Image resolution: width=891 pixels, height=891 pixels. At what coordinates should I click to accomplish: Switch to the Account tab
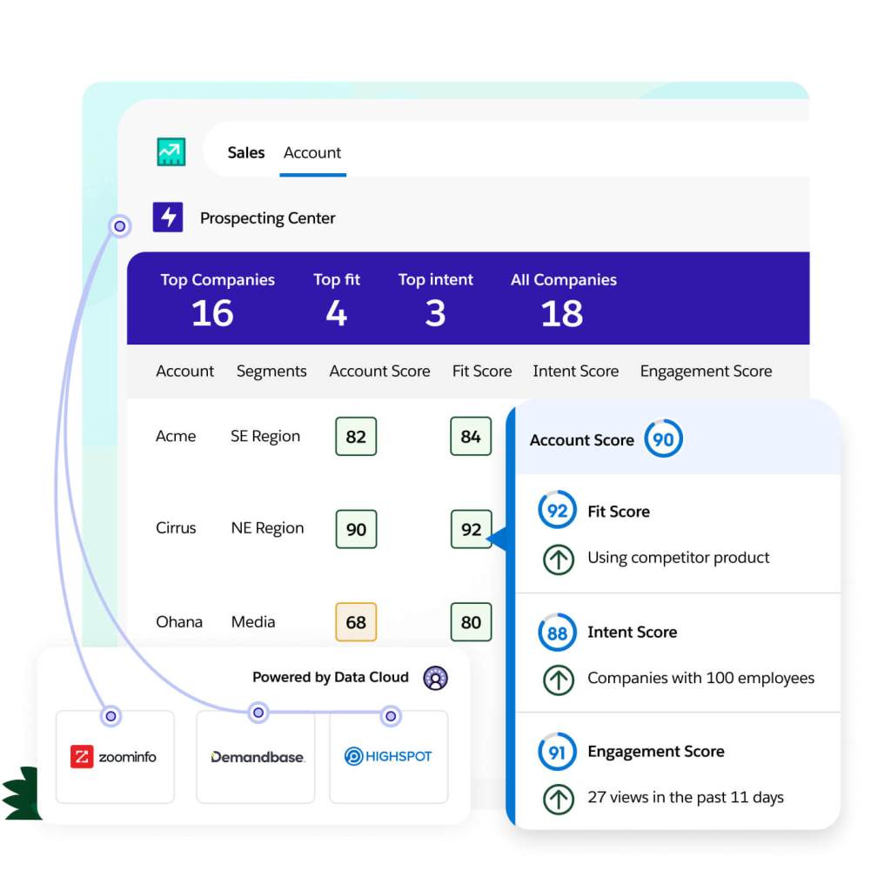pos(312,152)
